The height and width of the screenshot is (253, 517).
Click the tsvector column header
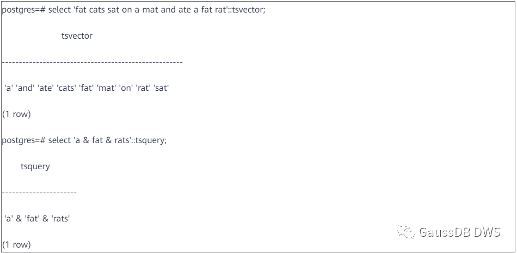77,36
